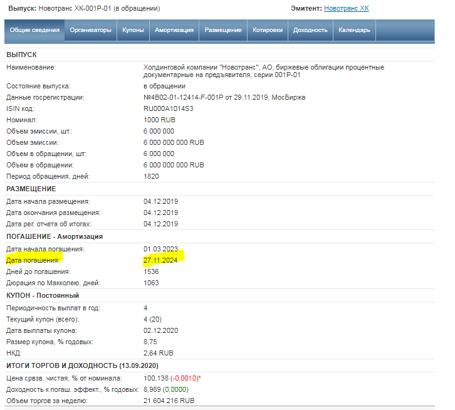Click weekly trade volume 21 604 216 RUB
The height and width of the screenshot is (410, 455).
169,401
